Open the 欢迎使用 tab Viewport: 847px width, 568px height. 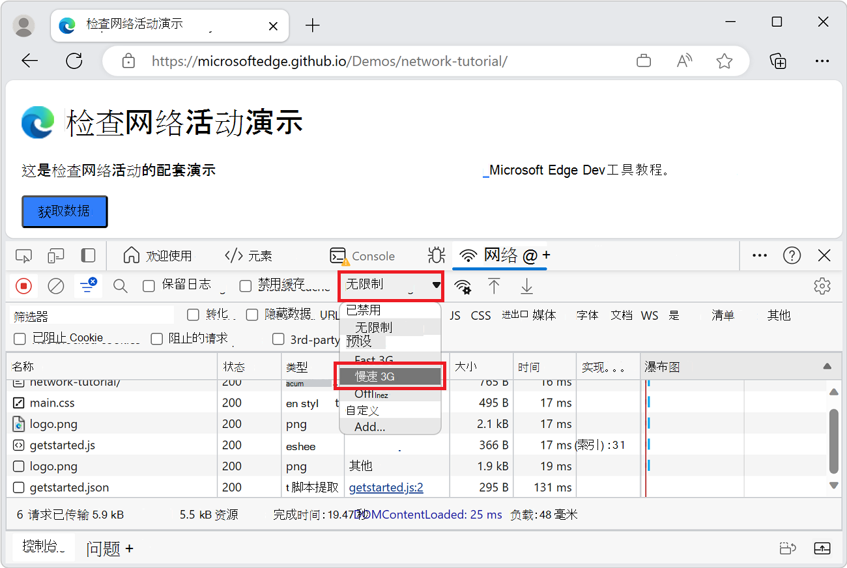(x=158, y=256)
